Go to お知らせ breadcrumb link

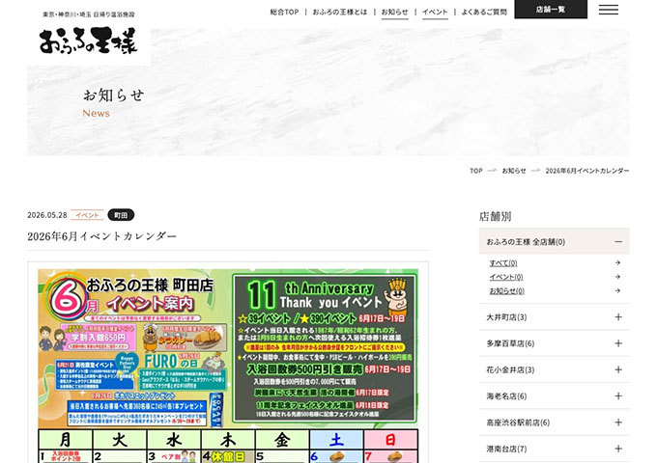click(x=514, y=171)
